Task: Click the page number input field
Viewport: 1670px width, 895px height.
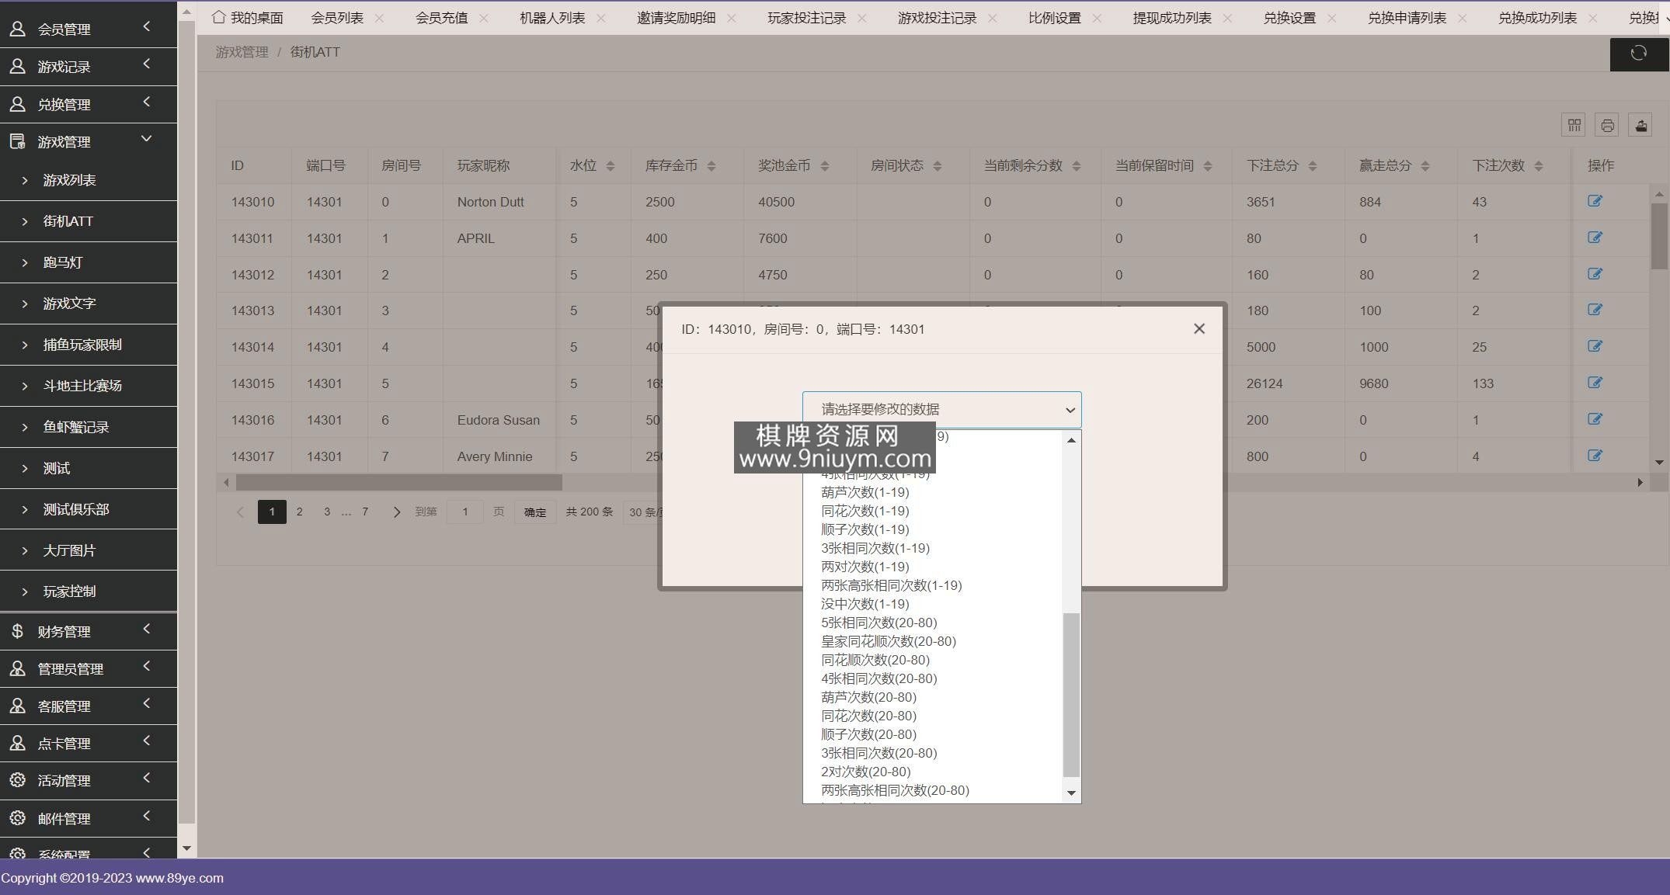Action: [464, 512]
